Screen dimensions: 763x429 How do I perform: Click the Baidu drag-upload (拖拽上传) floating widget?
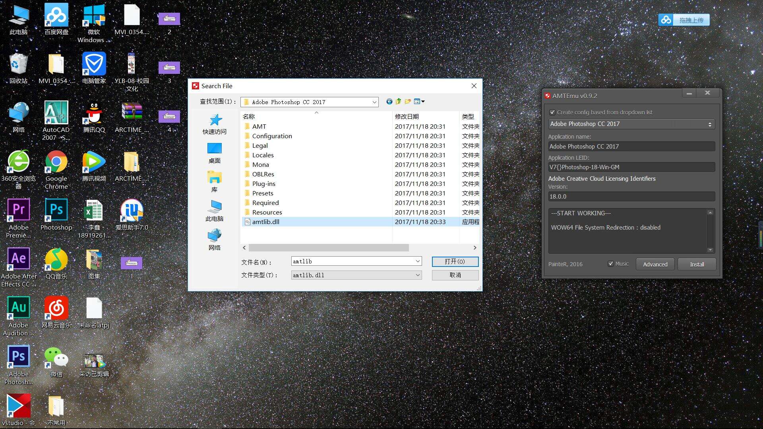[684, 20]
